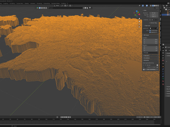The width and height of the screenshot is (170, 127).
Task: Open Object Data green triangle tab
Action: point(163,79)
